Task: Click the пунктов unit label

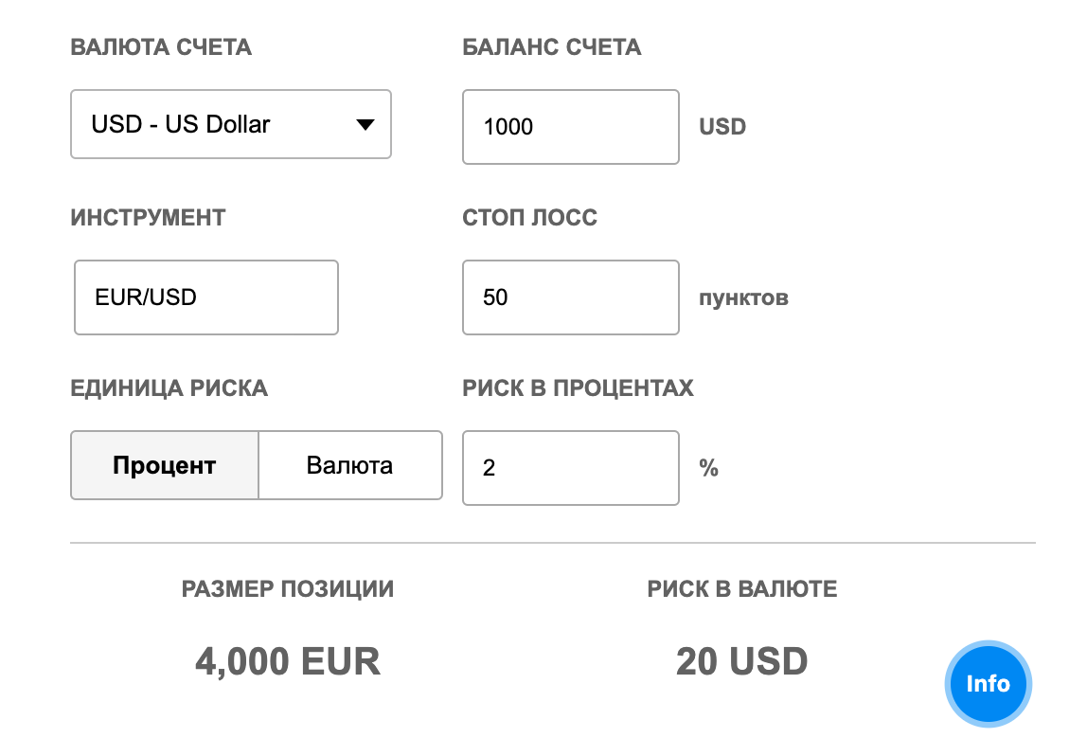Action: (x=743, y=298)
